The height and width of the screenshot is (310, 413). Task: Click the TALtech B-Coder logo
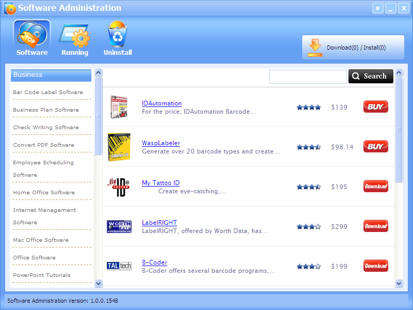tap(119, 266)
